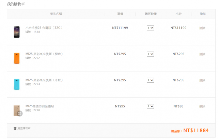218x139 pixels.
Task: Expand quantity dropdown for orange cover 2272
Action: [150, 54]
